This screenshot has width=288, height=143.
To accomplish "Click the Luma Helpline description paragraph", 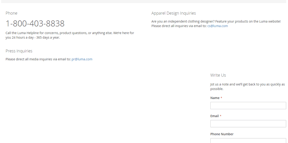I will [70, 35].
